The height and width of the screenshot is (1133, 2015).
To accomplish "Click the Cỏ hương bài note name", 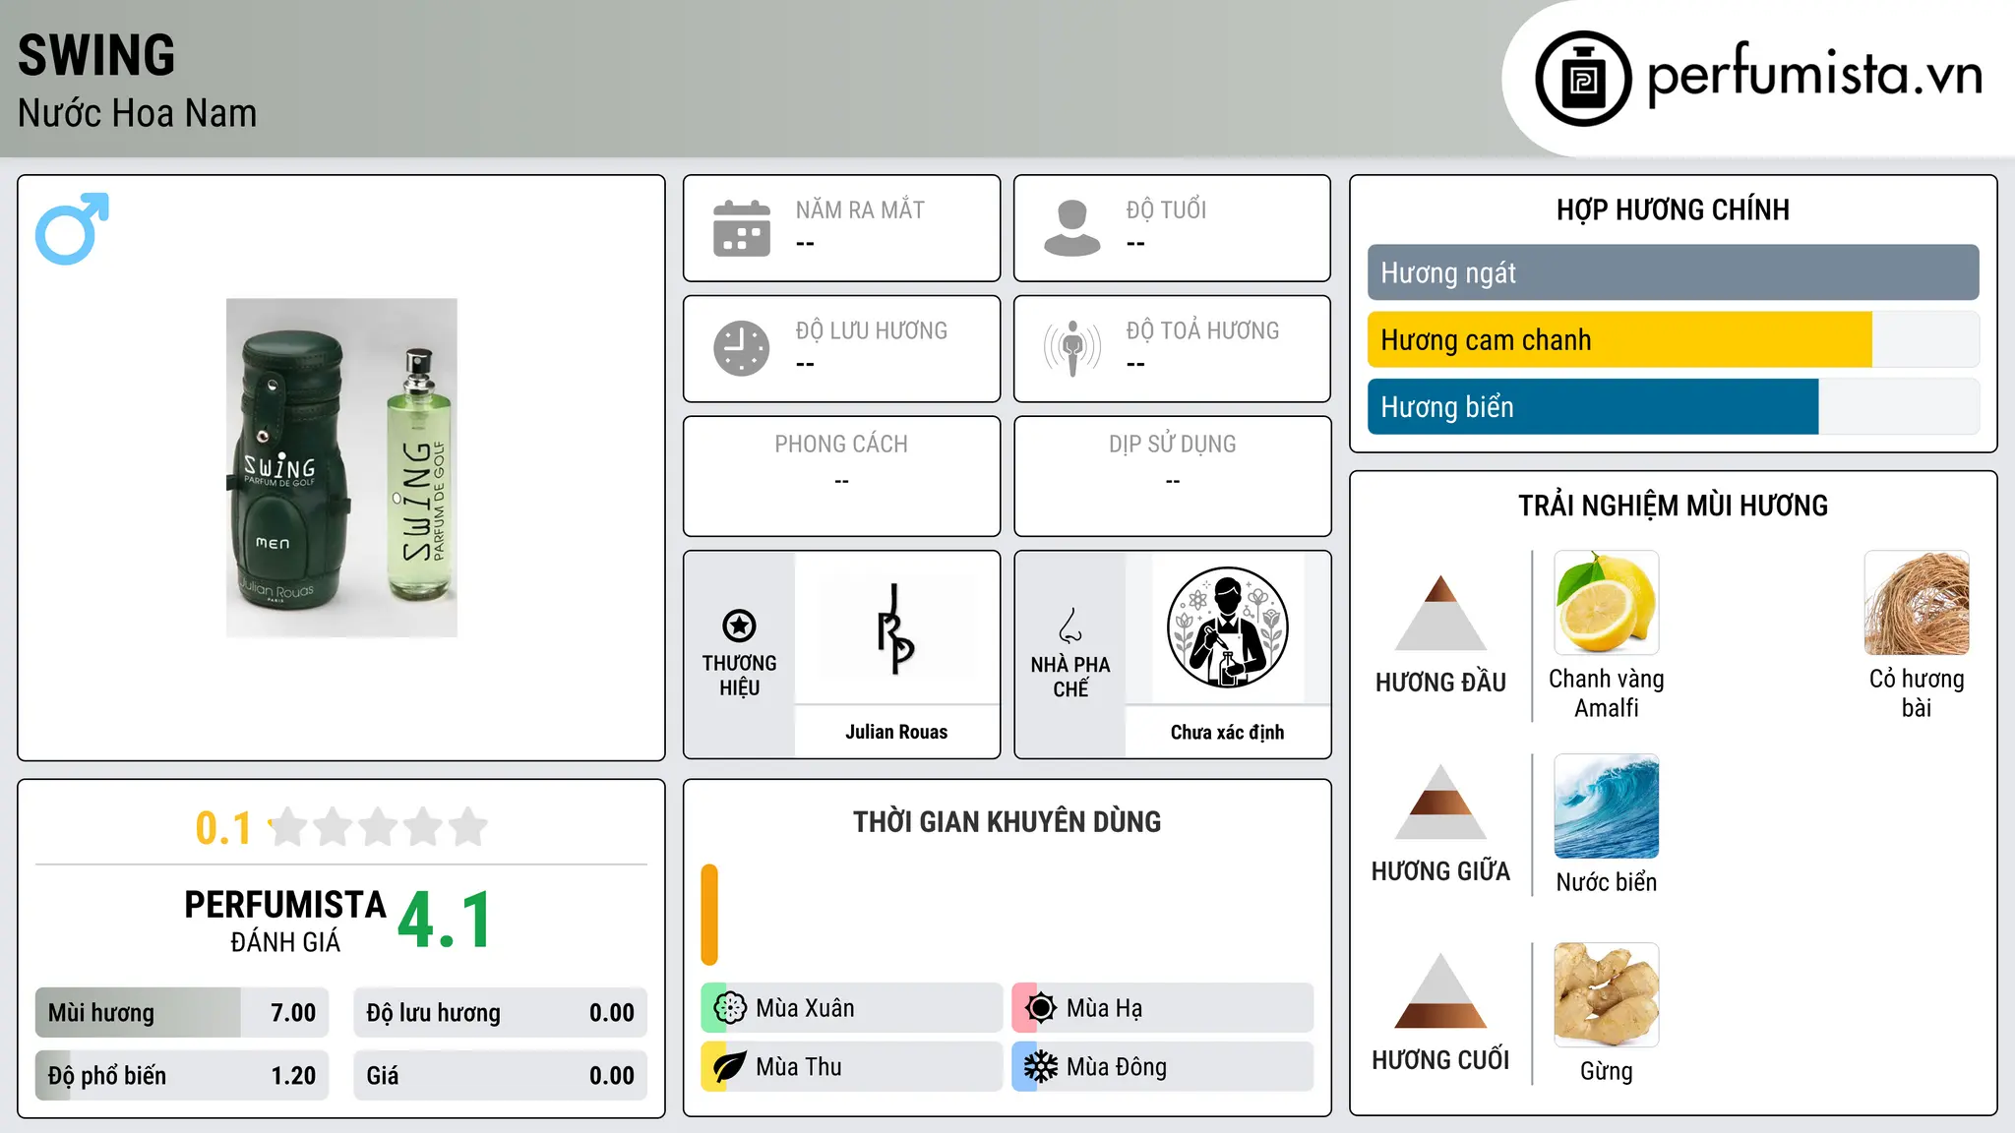I will click(x=1917, y=693).
